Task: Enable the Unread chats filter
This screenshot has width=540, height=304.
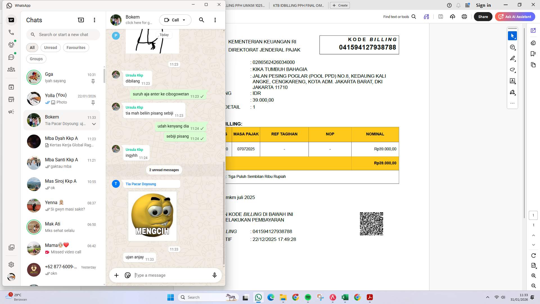Action: [50, 47]
